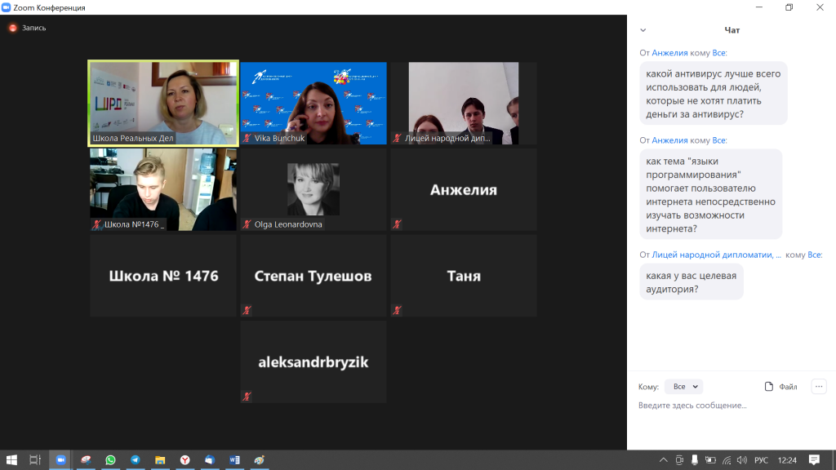Click muted mic icon on Степан Тулешов tile
This screenshot has height=470, width=836.
pyautogui.click(x=247, y=310)
